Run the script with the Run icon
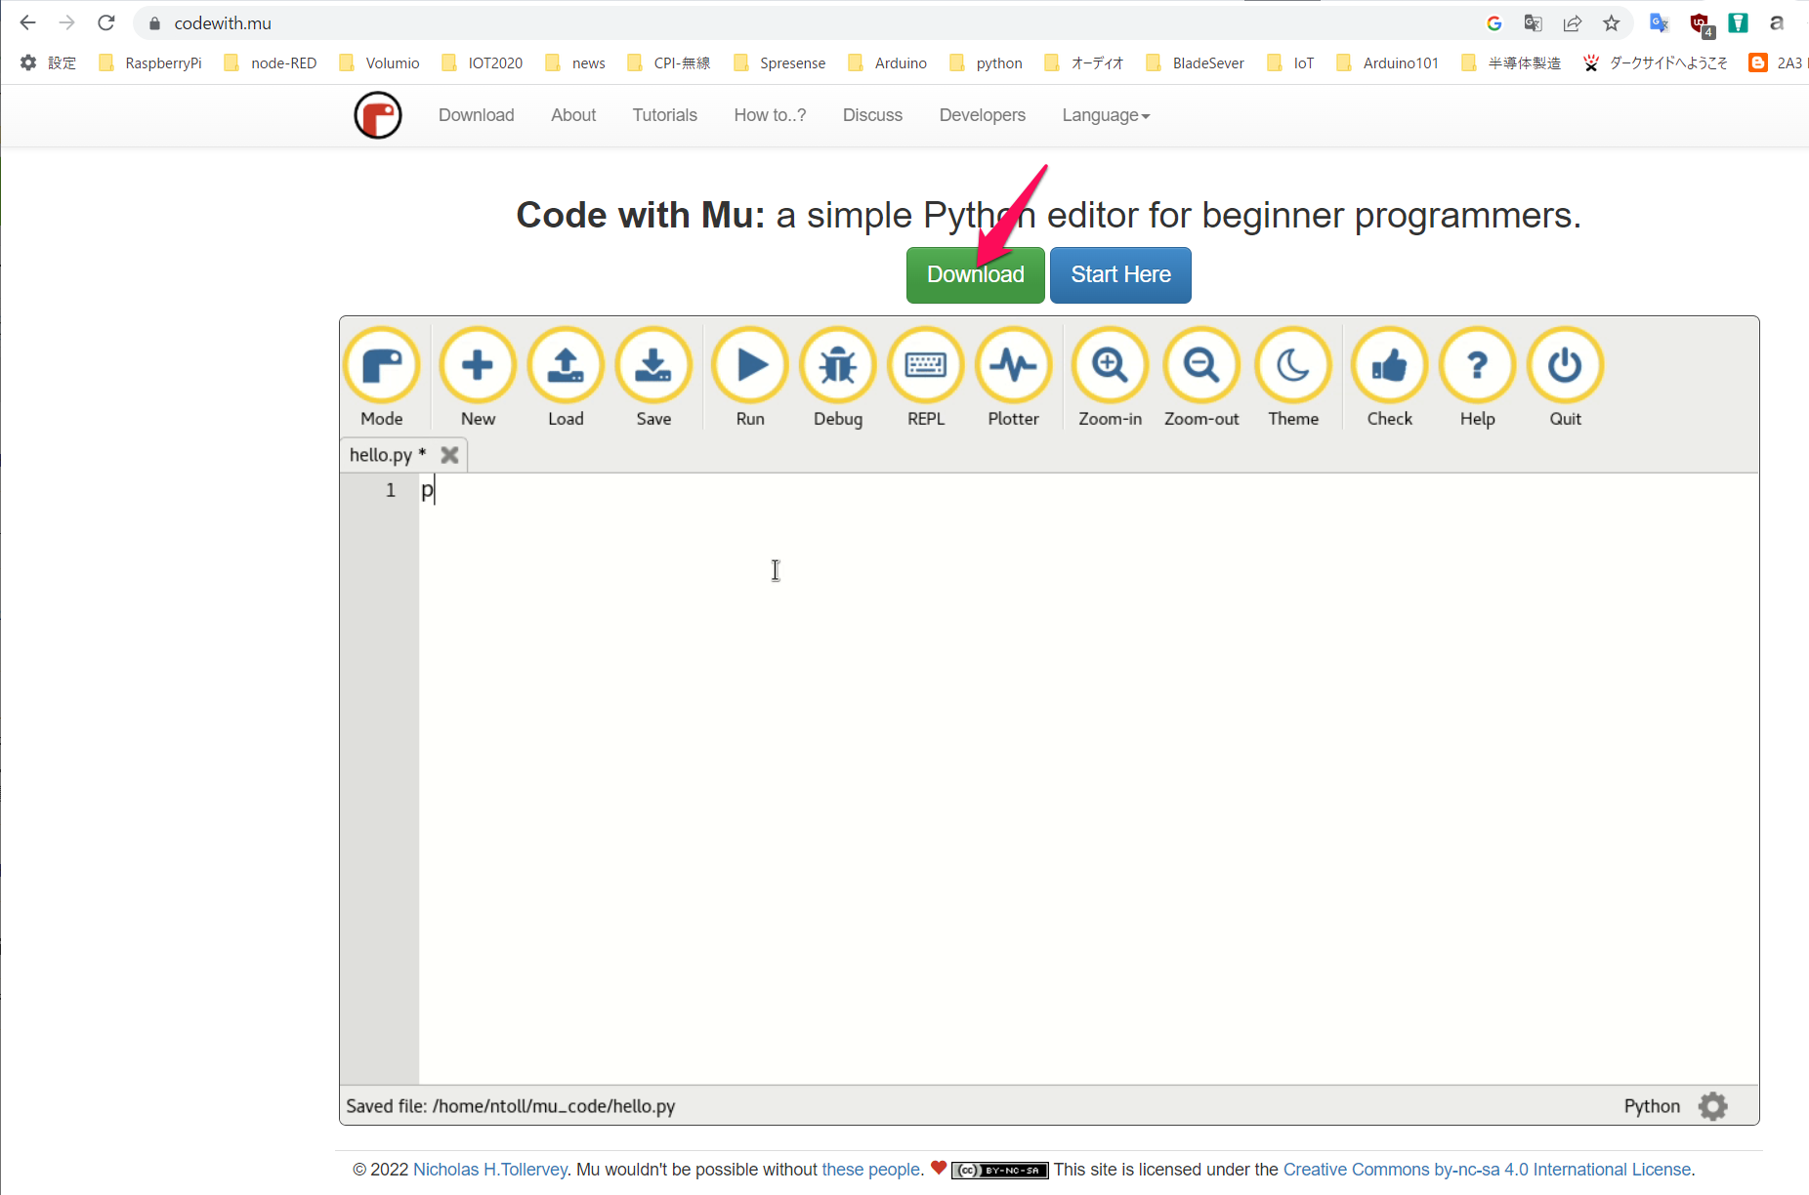 [x=750, y=366]
